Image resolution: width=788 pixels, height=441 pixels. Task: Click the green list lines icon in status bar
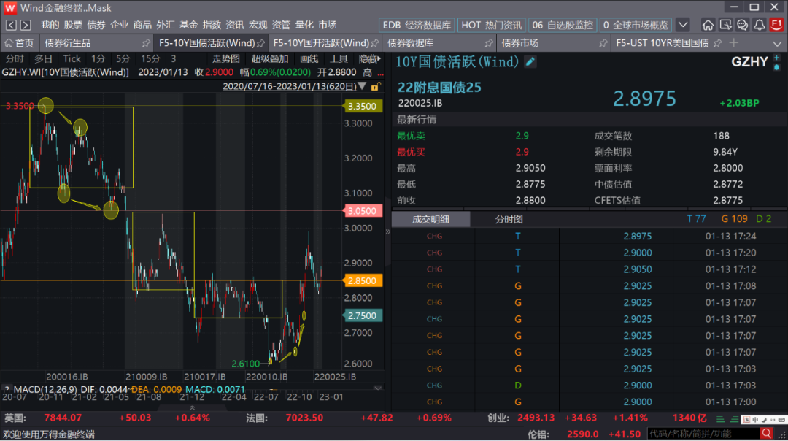click(720, 418)
